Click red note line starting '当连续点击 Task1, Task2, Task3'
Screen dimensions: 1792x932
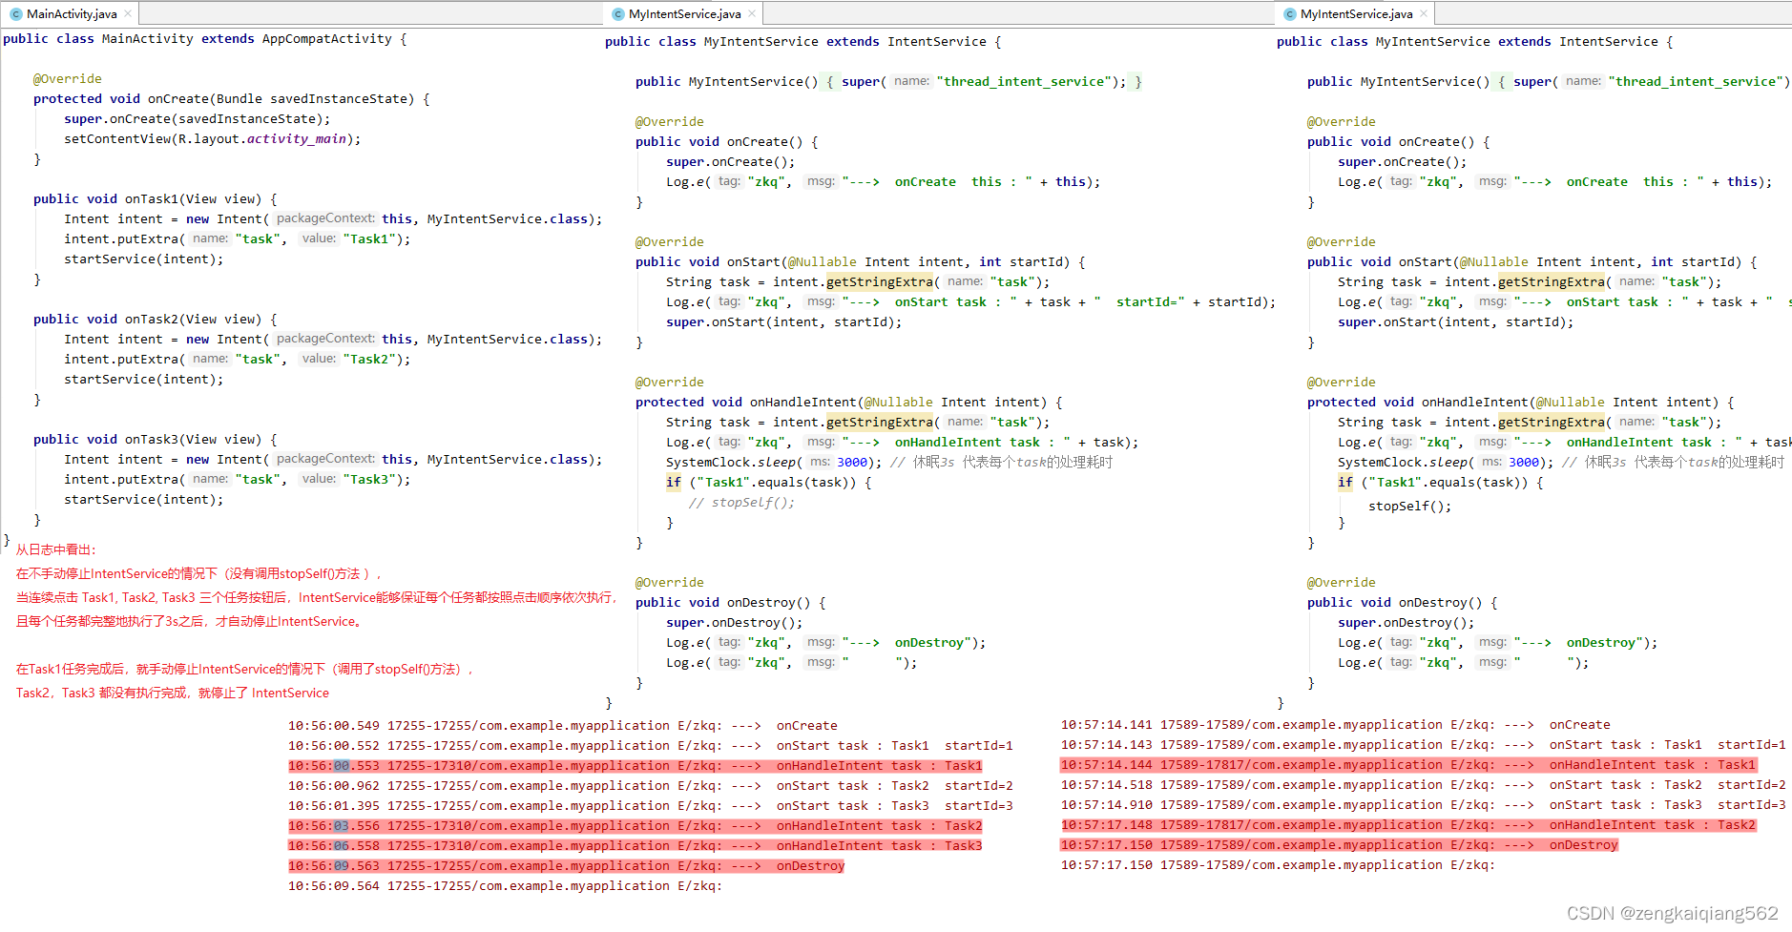pos(316,597)
